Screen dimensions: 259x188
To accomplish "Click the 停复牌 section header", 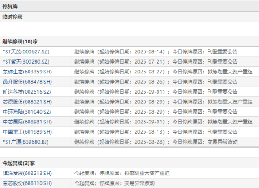I will [10, 7].
